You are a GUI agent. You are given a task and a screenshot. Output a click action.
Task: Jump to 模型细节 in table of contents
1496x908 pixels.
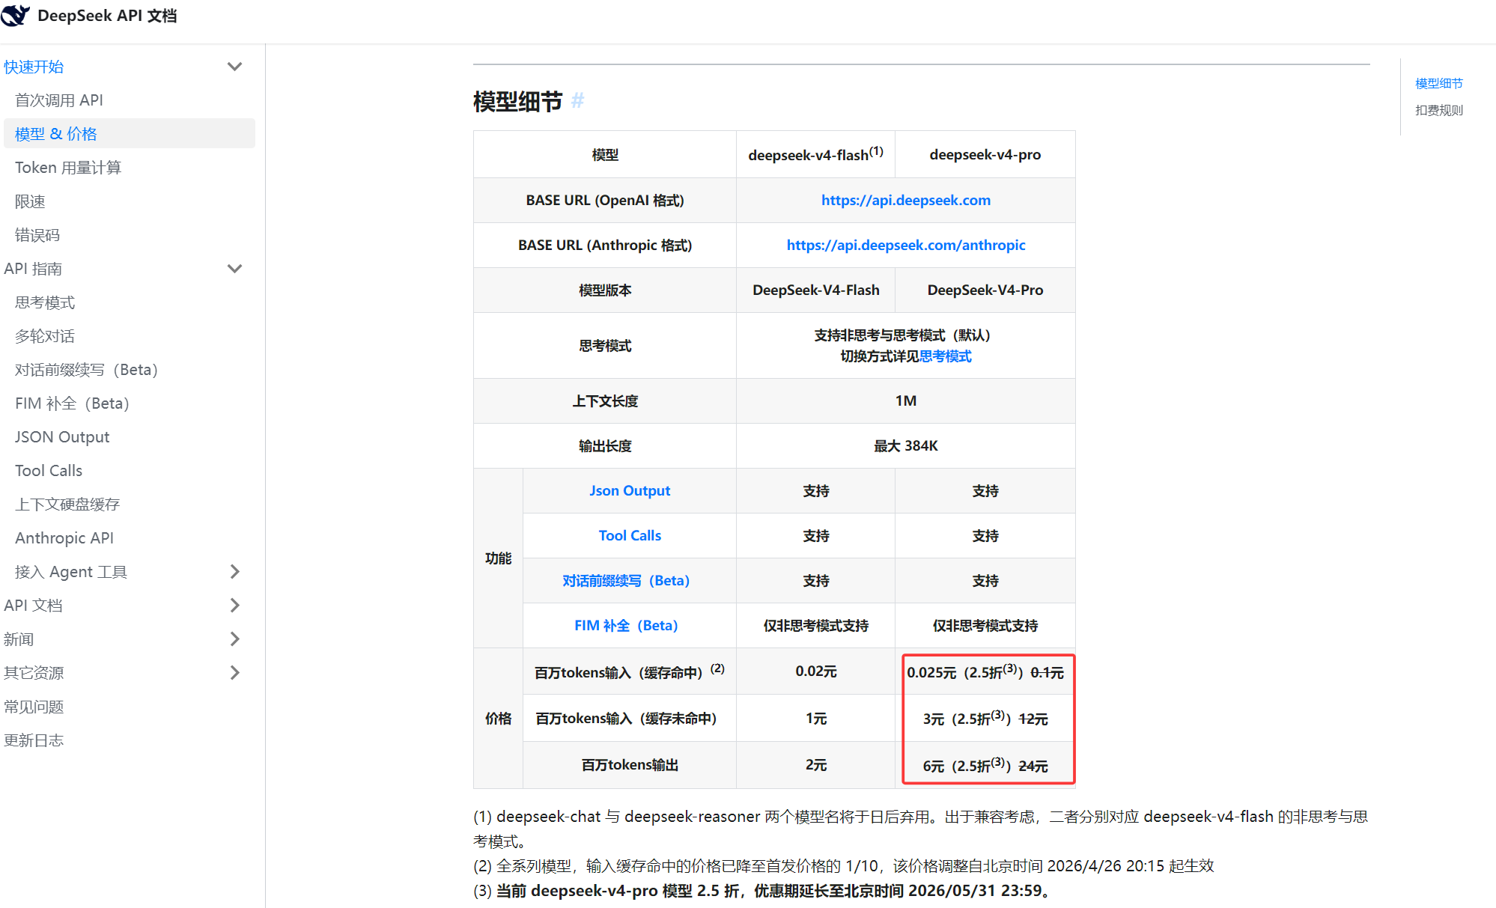point(1438,83)
